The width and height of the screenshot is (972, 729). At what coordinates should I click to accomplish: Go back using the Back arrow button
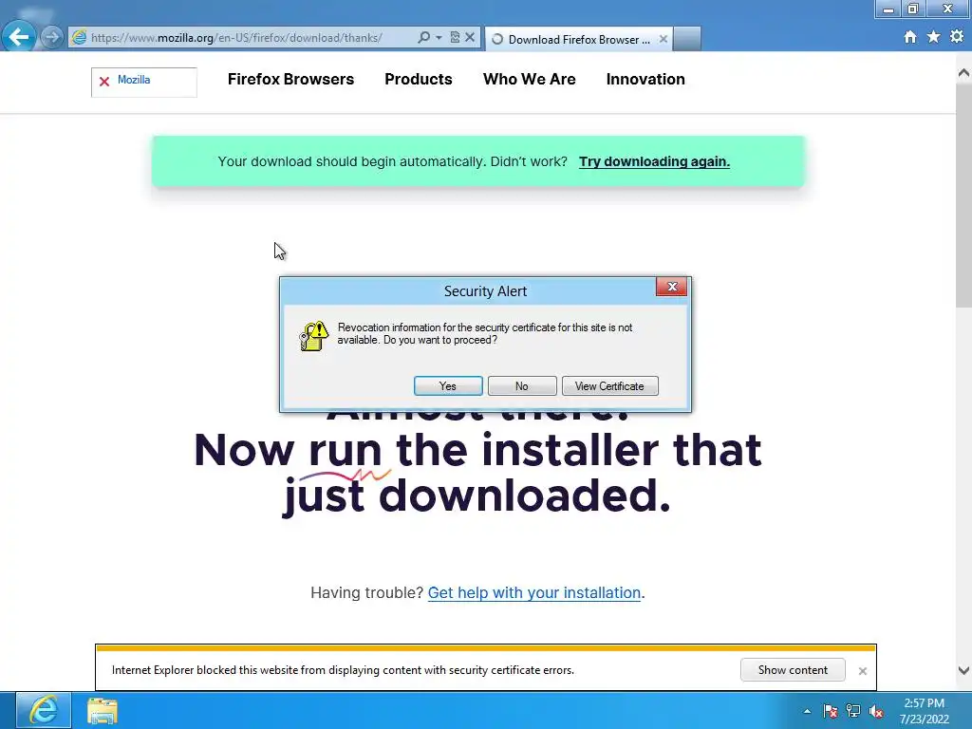coord(19,37)
